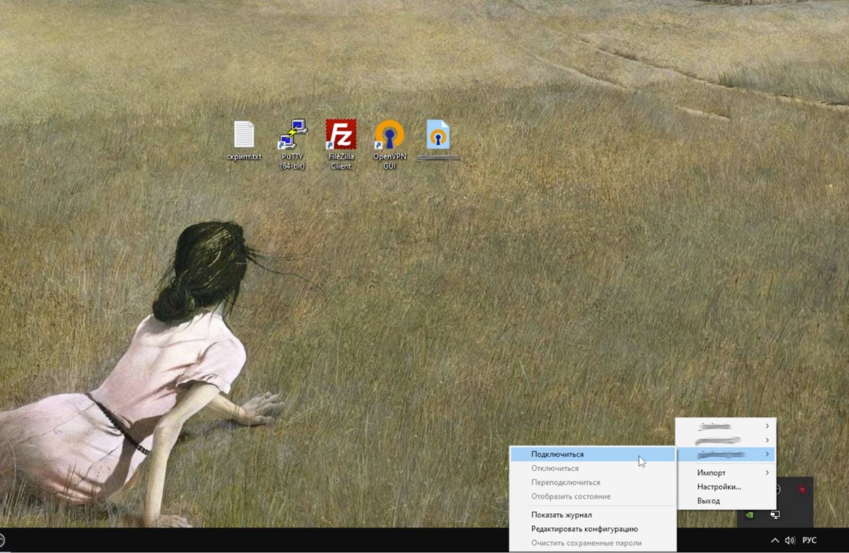Switch input language via РУС indicator

[809, 540]
